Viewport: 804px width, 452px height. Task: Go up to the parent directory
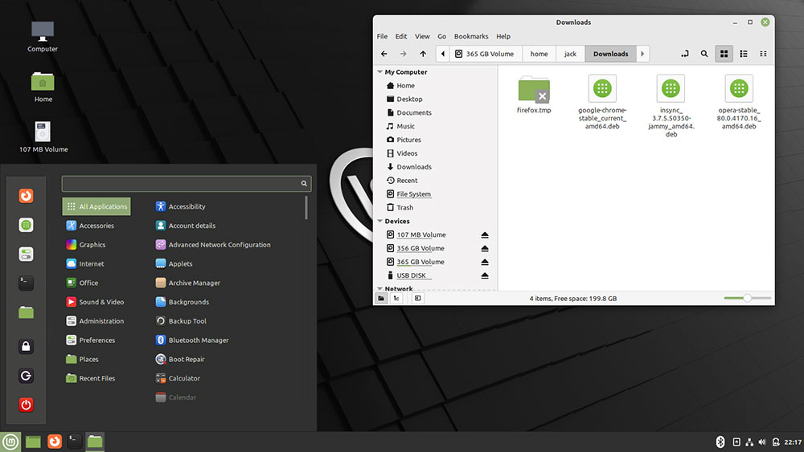(x=423, y=54)
